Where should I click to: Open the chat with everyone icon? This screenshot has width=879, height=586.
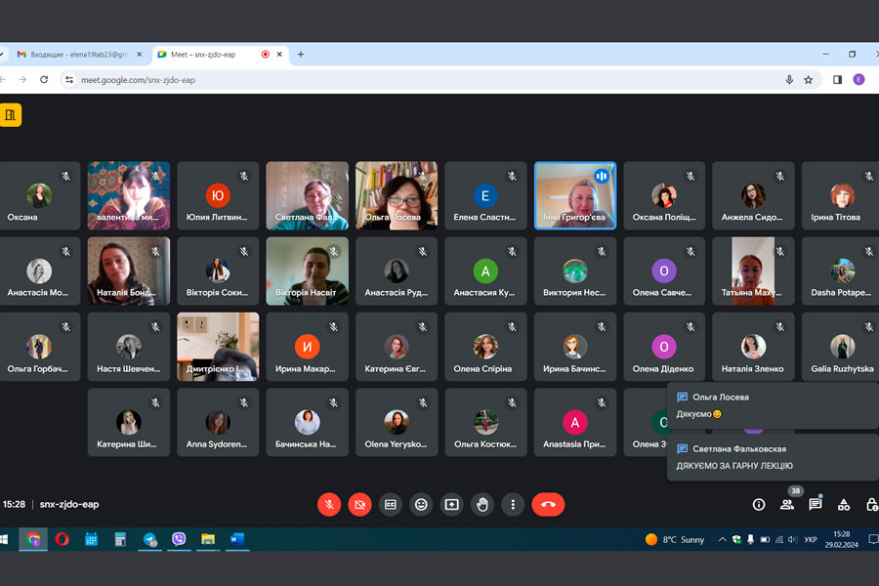[x=816, y=505]
